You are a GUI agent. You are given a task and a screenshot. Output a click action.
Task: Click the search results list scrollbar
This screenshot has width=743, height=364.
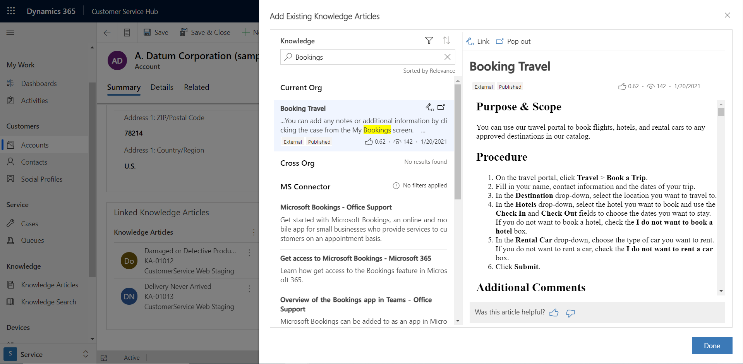tap(458, 141)
